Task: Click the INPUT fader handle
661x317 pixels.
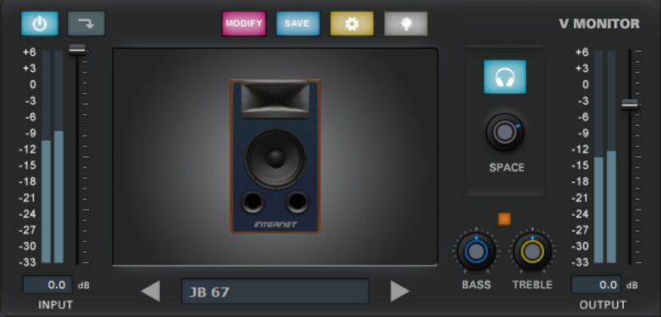Action: coord(77,50)
